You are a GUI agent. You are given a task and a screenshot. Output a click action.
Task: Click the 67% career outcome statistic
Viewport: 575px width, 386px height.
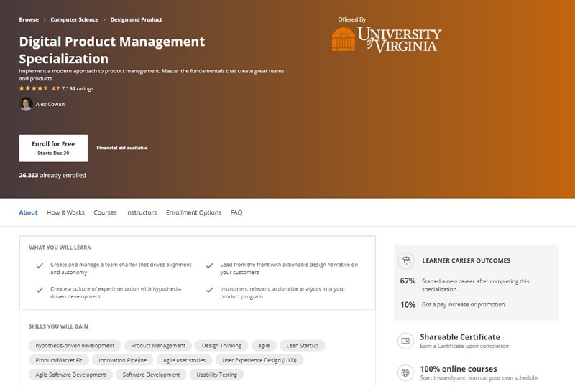click(x=408, y=281)
